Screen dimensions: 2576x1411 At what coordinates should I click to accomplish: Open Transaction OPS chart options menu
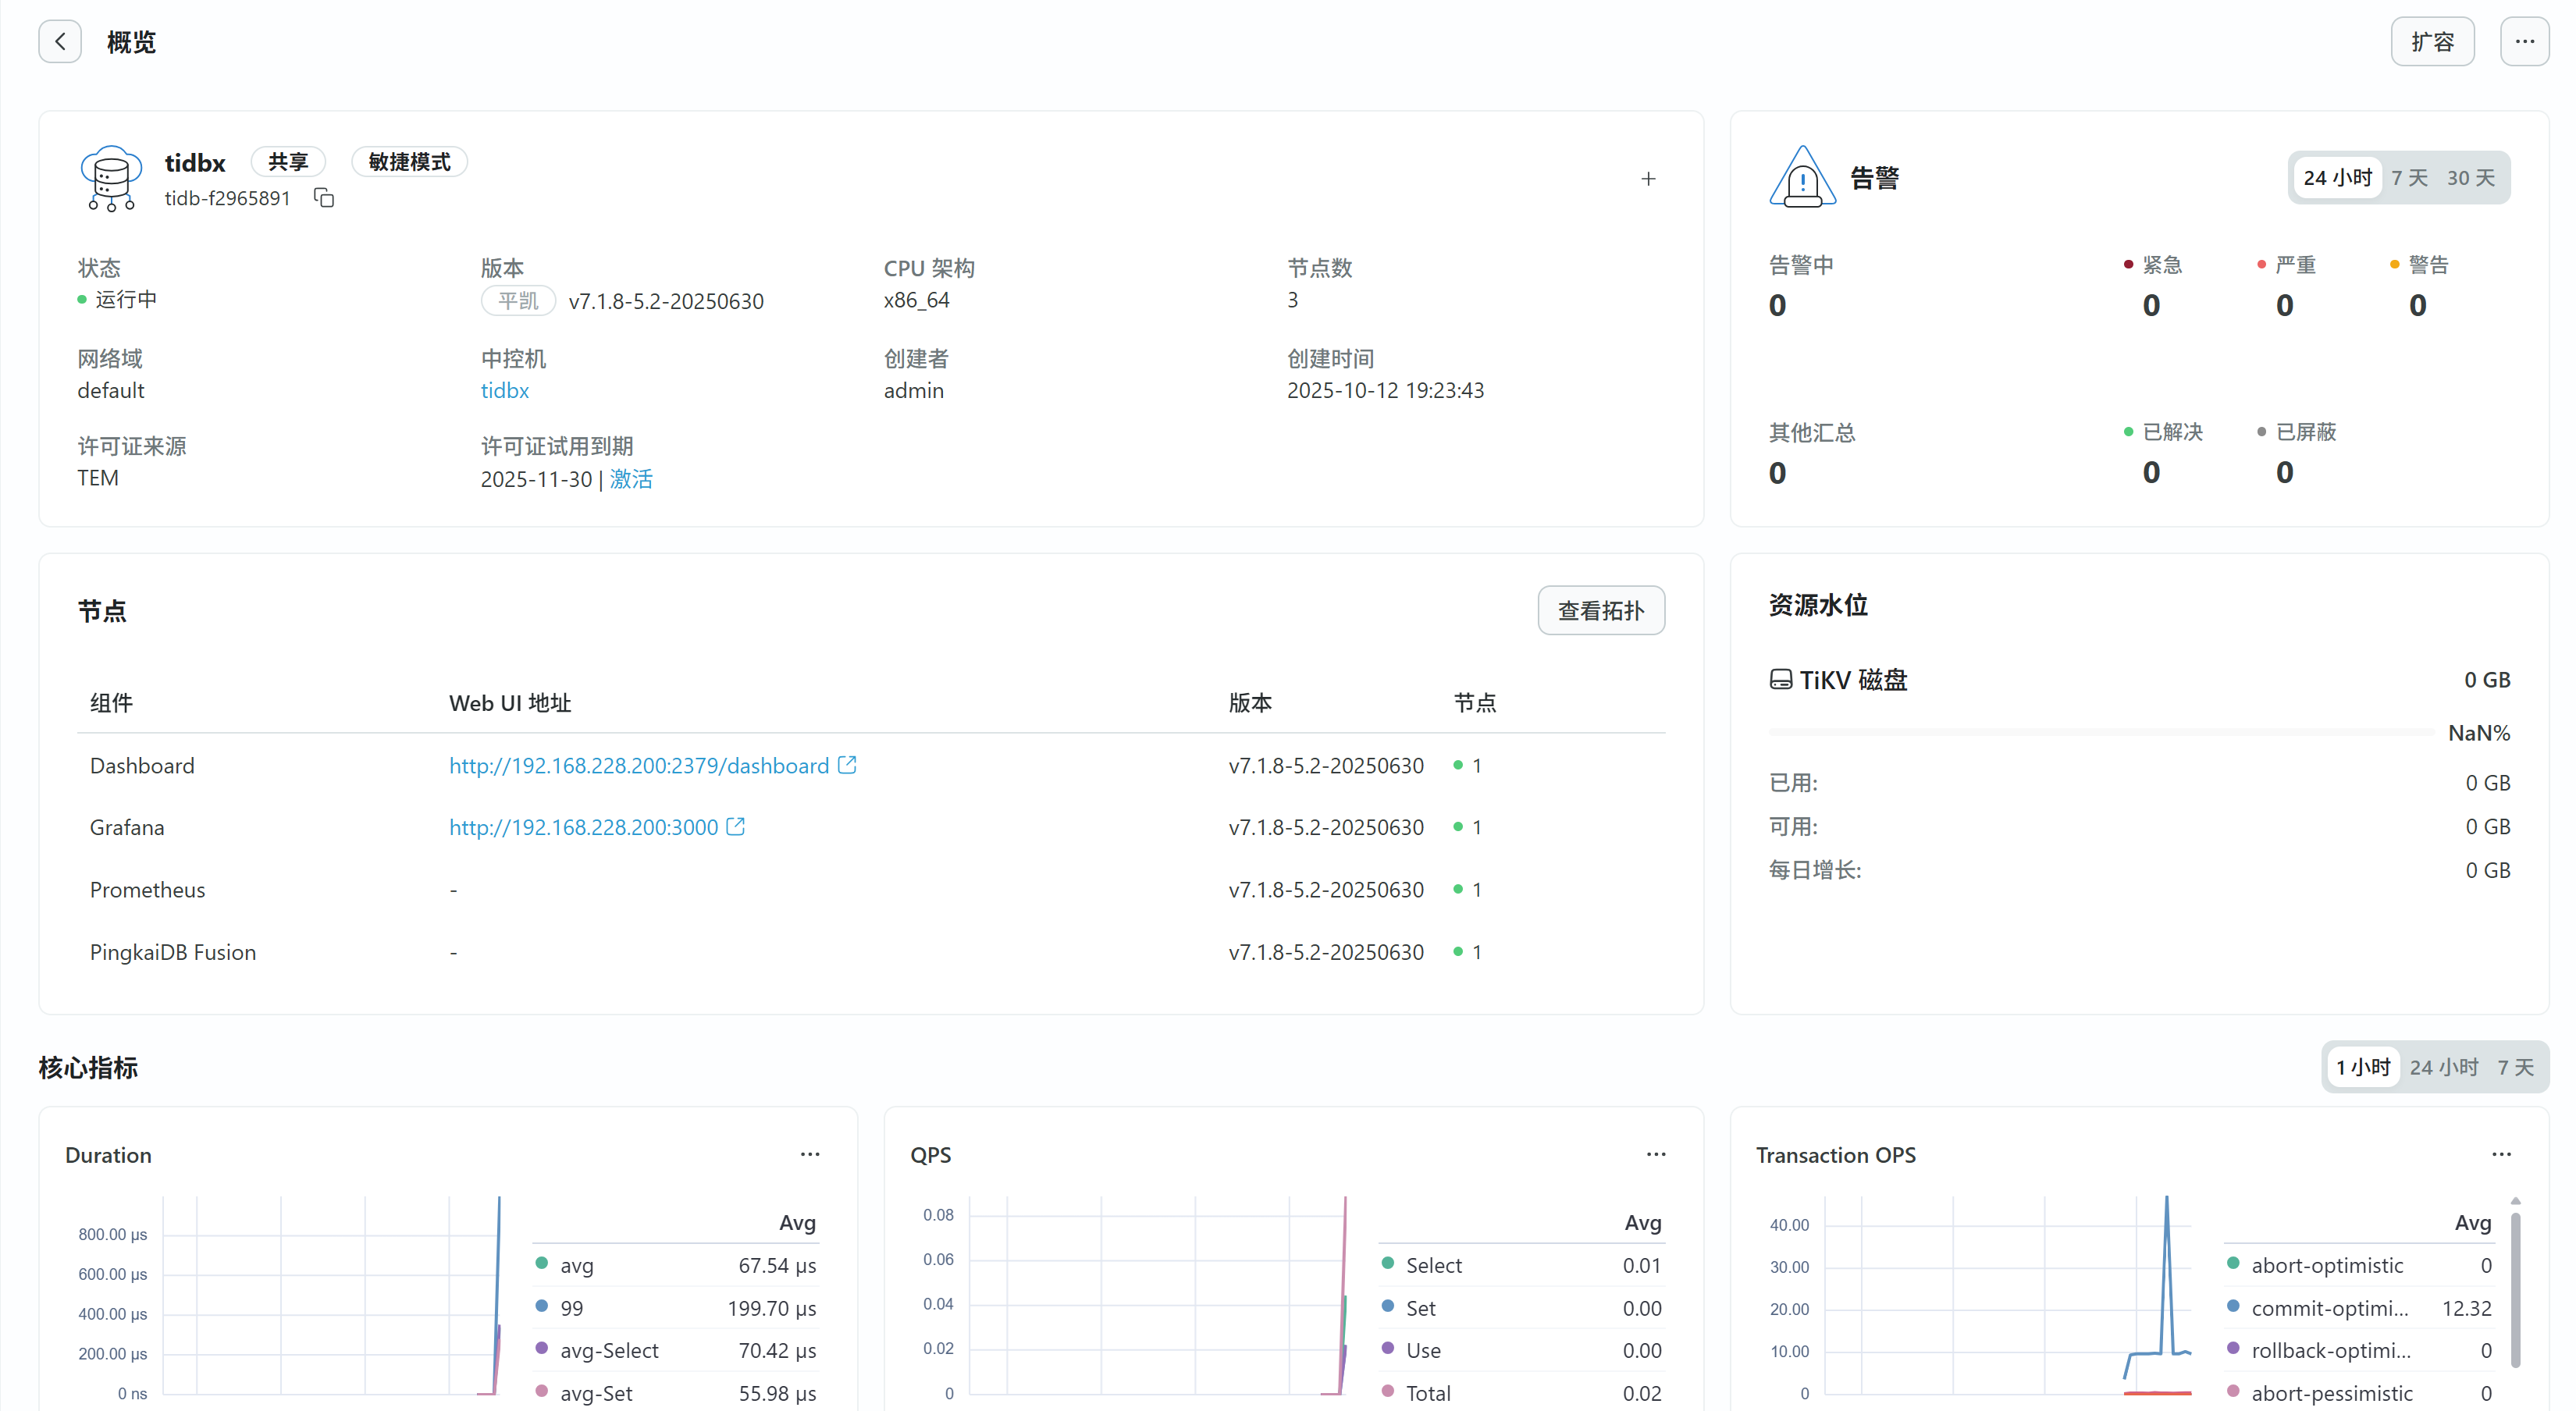coord(2501,1154)
